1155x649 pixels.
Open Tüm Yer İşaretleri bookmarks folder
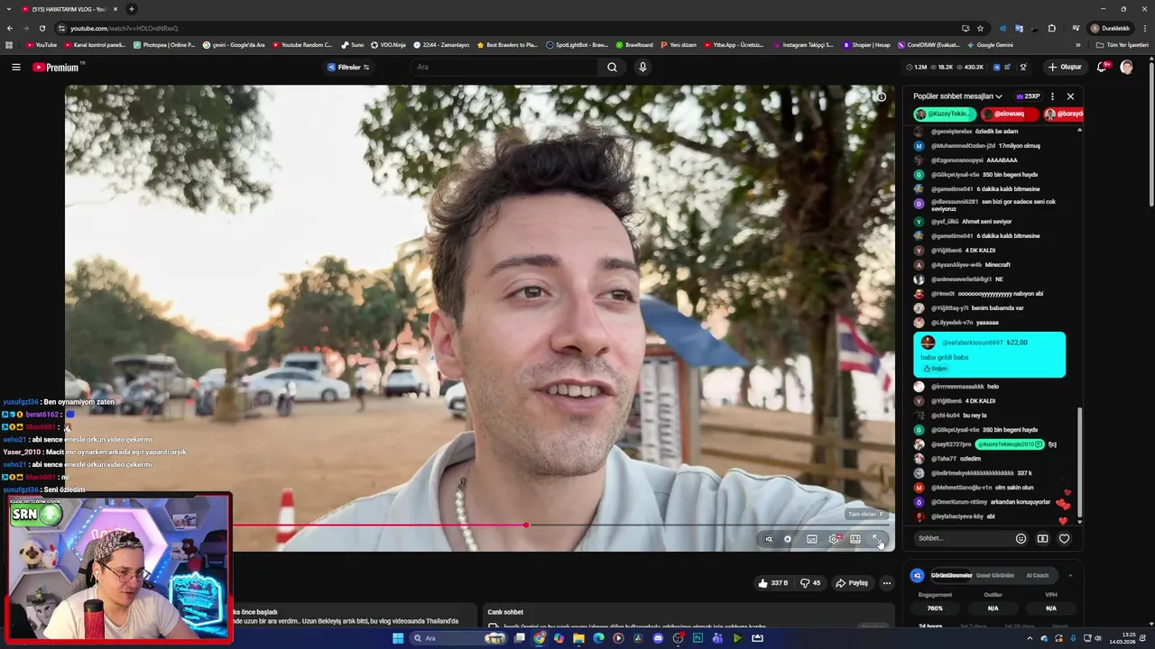[x=1123, y=44]
